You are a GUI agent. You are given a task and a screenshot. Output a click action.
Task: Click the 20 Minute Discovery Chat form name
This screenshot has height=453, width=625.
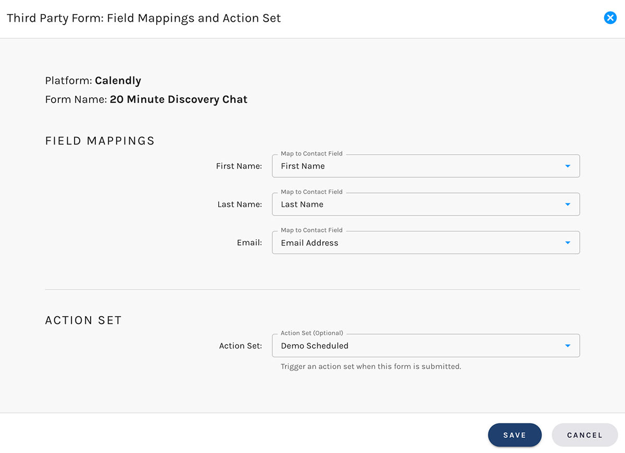click(x=178, y=99)
